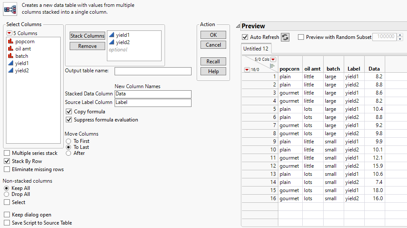Select yield2 in the Stack Columns box

click(123, 42)
